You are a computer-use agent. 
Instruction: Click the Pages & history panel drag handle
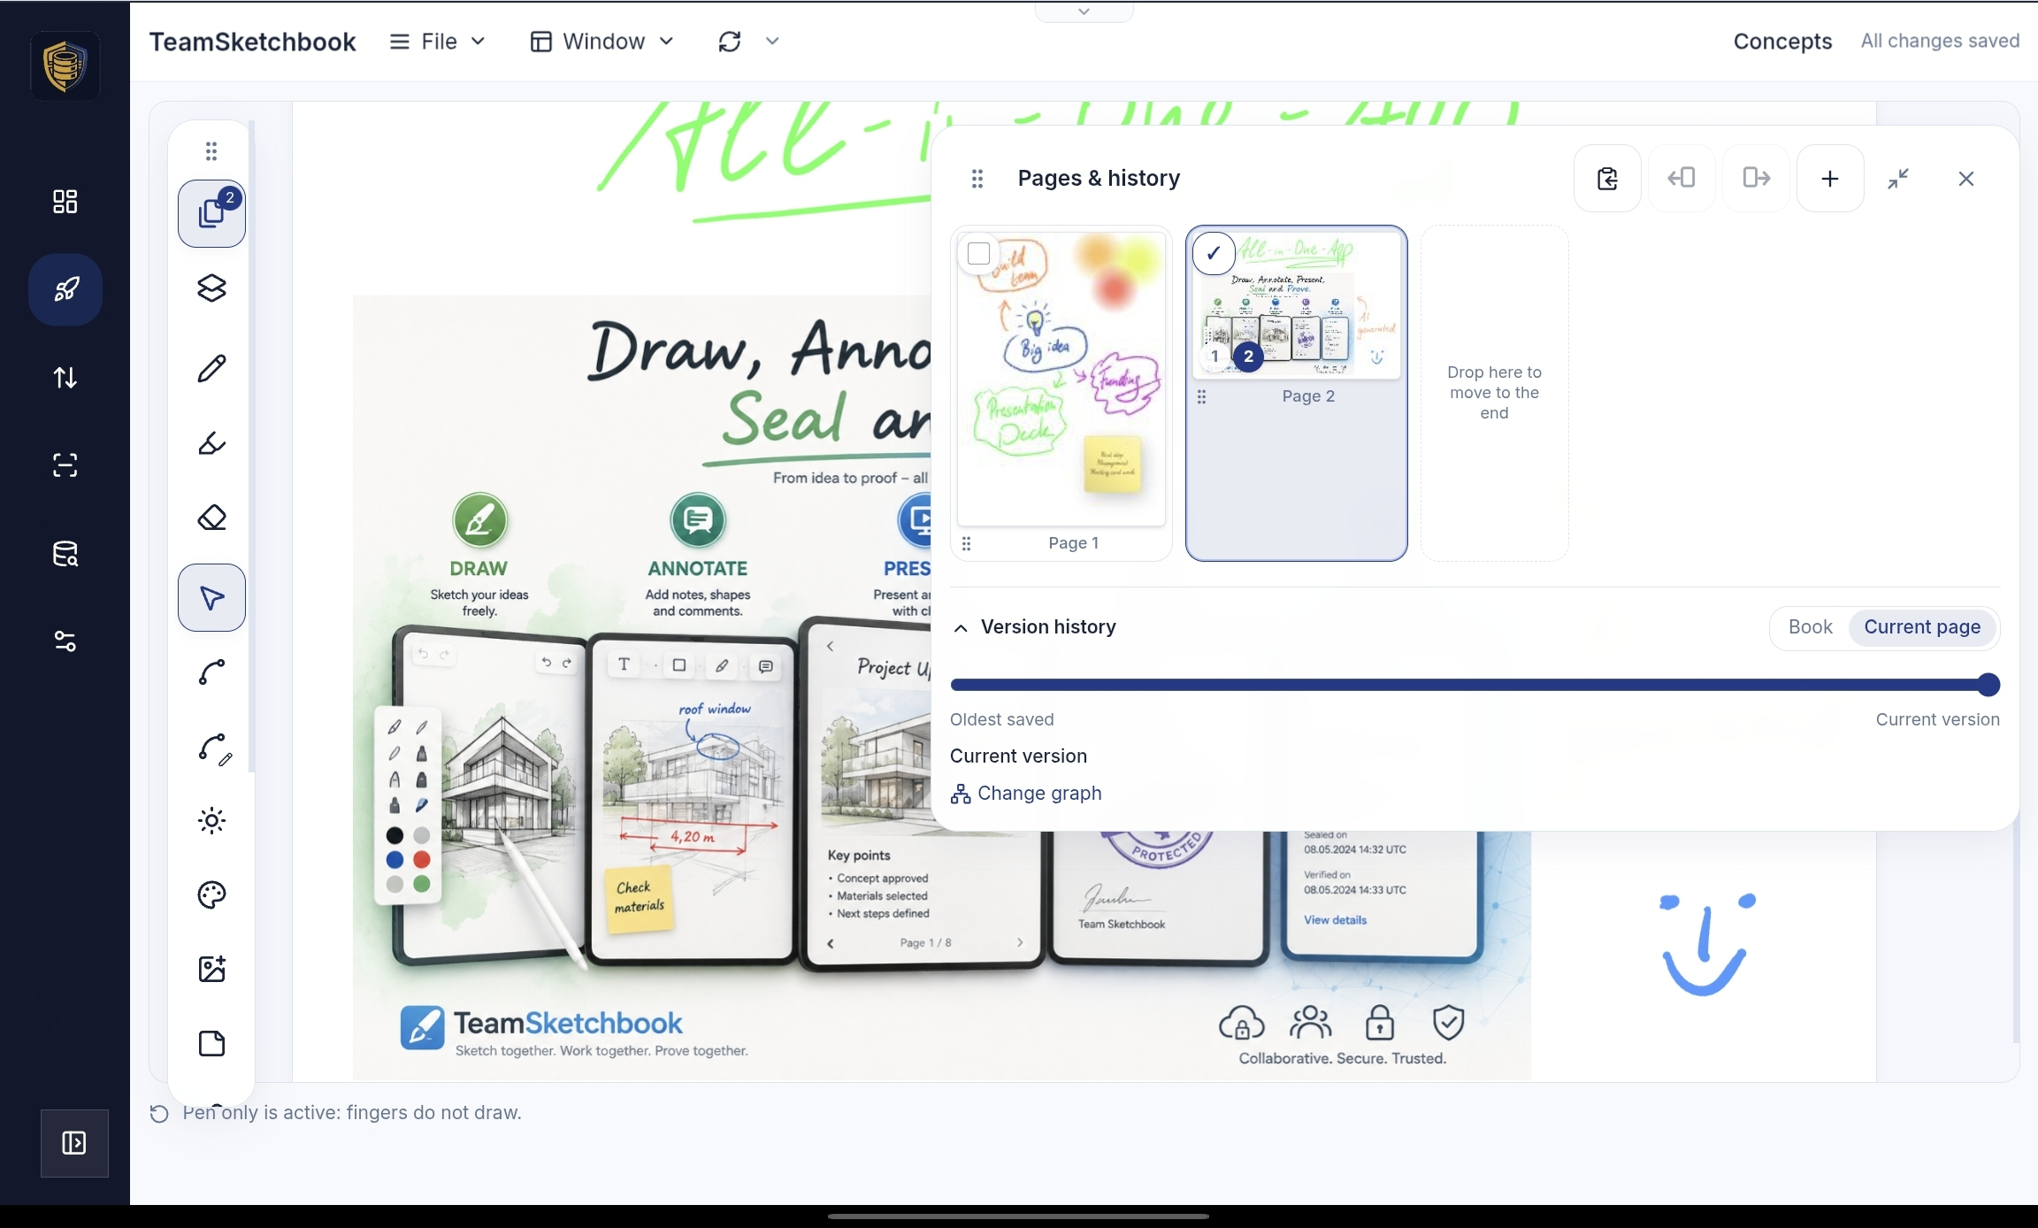click(977, 179)
